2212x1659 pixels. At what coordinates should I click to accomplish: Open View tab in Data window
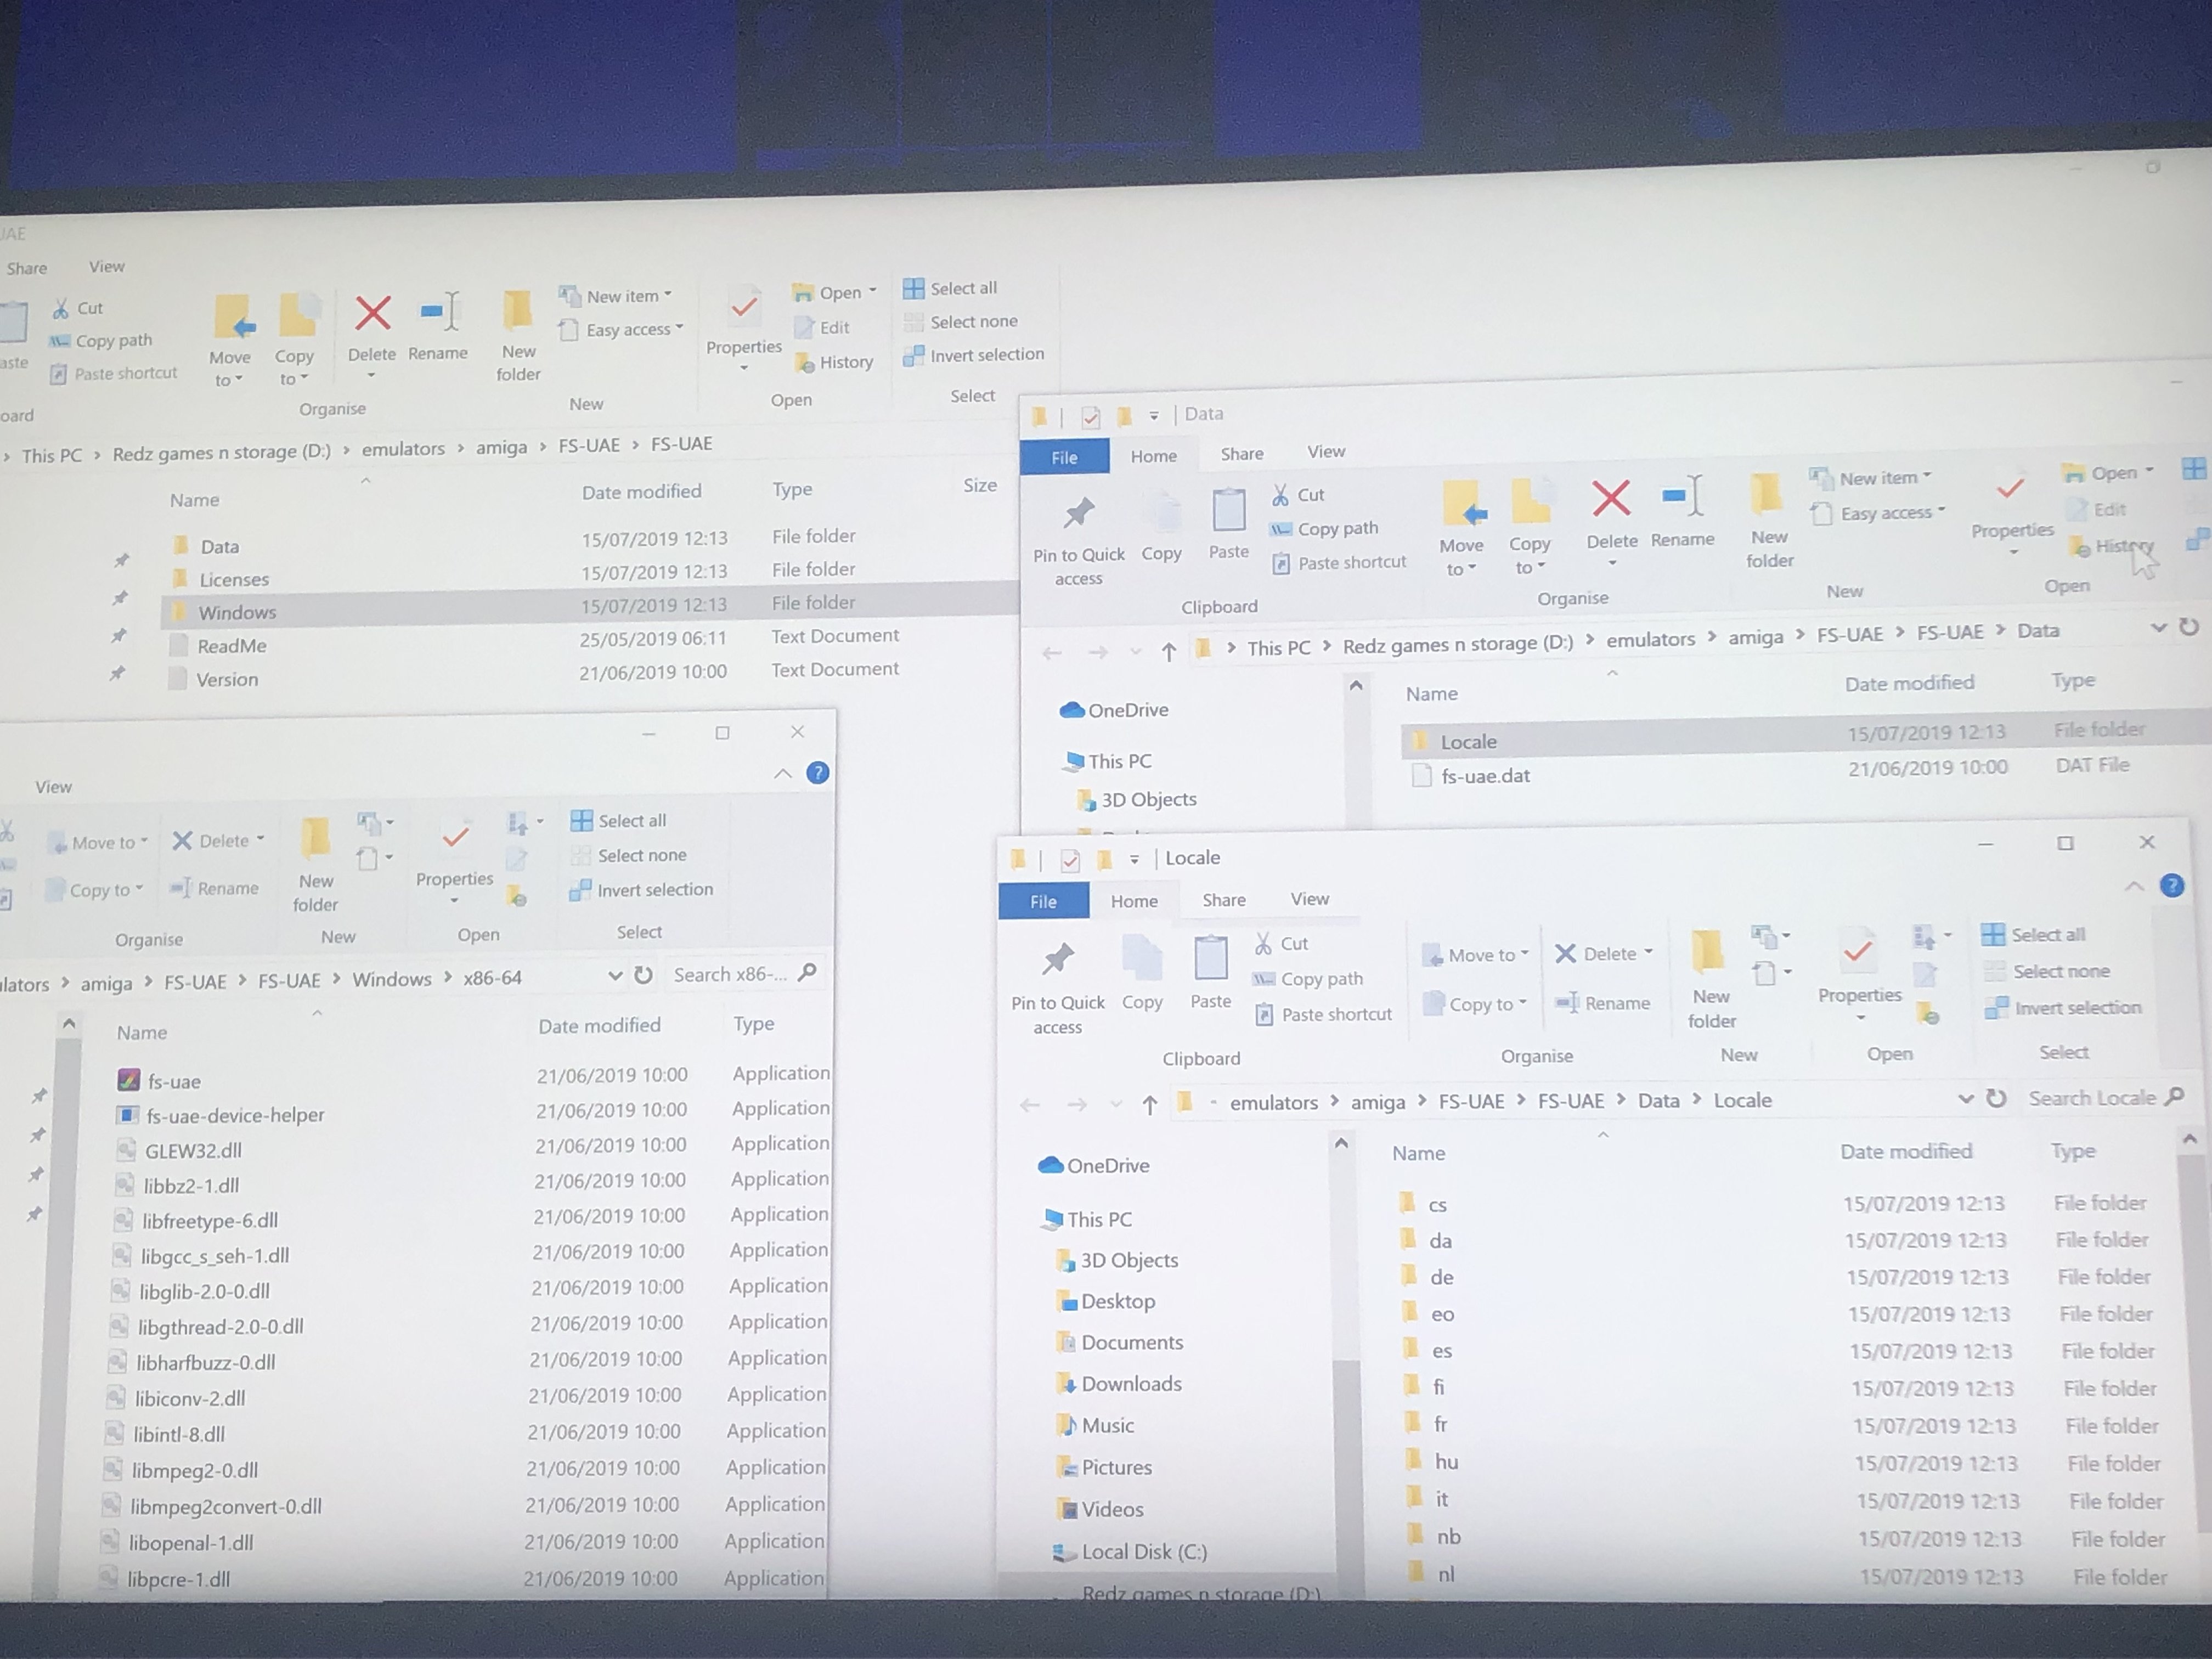click(x=1326, y=452)
